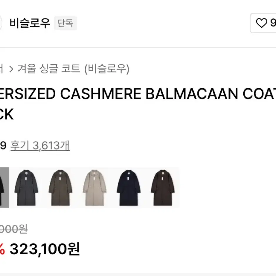This screenshot has height=276, width=276.
Task: Select the olive khaki coat color
Action: pos(60,188)
